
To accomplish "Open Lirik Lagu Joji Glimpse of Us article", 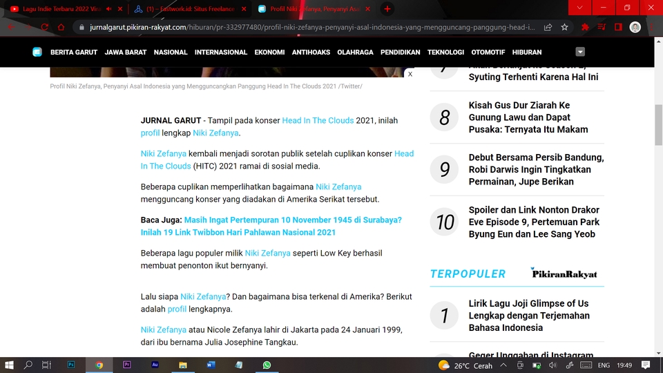I will coord(529,316).
